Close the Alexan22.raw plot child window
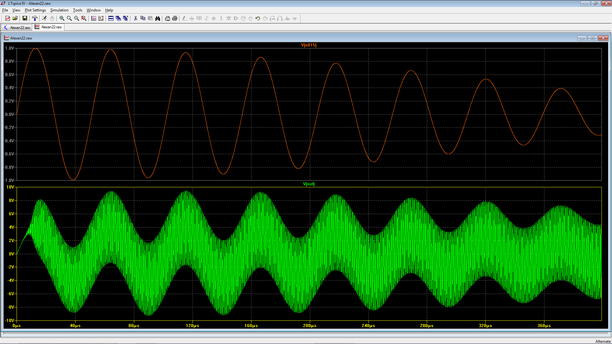Viewport: 612px width, 344px height. [603, 38]
